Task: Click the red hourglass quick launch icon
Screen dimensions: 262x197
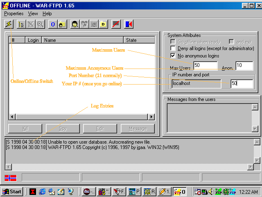Action: coord(33,192)
